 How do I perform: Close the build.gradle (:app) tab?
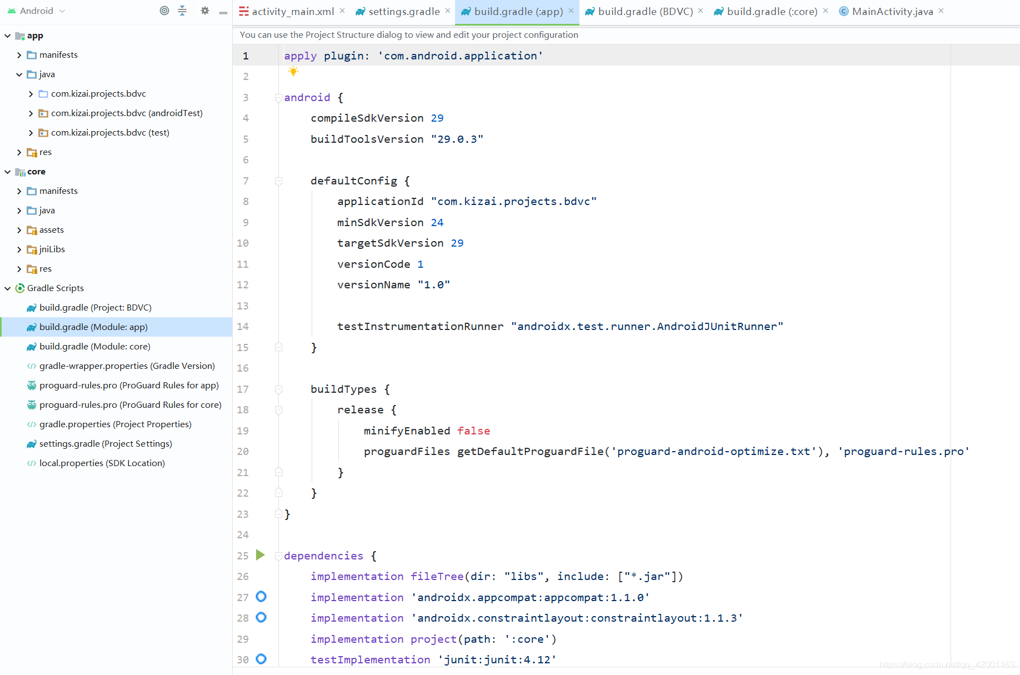click(571, 11)
